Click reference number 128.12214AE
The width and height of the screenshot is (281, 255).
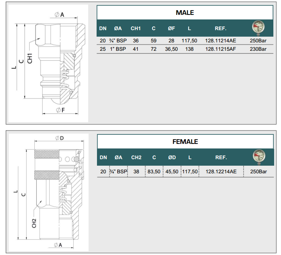click(x=221, y=172)
